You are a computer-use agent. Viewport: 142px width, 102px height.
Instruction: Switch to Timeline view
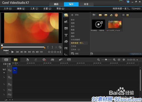(16, 60)
